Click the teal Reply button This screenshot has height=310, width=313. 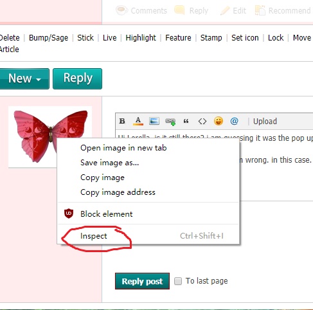77,78
